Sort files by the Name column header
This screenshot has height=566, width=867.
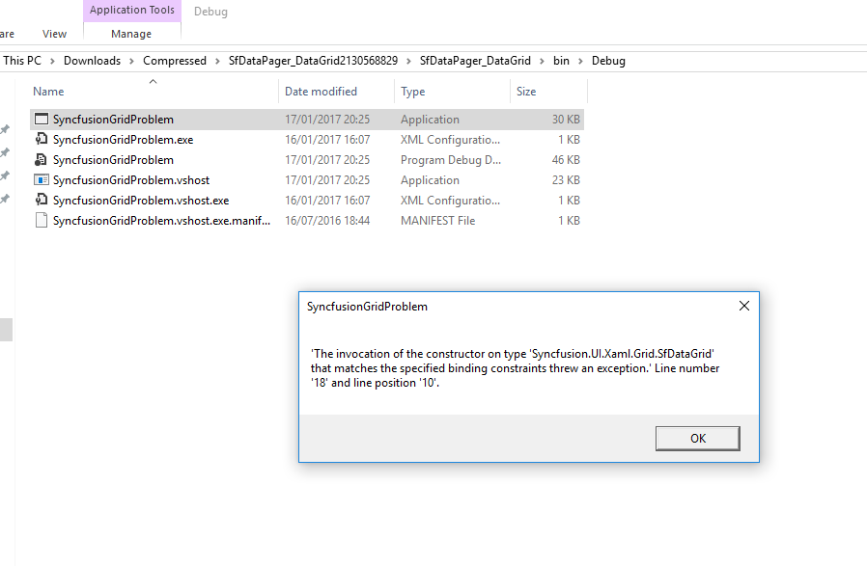(x=48, y=91)
